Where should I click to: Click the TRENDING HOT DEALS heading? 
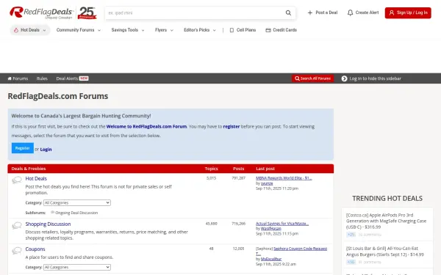[387, 199]
